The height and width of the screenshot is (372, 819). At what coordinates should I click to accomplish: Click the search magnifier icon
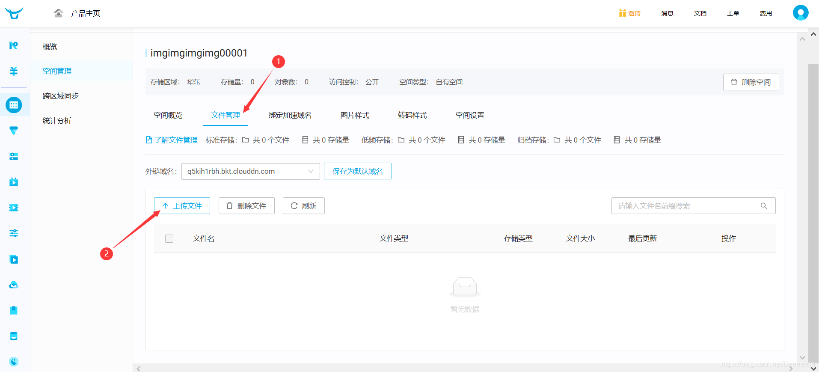pyautogui.click(x=764, y=206)
